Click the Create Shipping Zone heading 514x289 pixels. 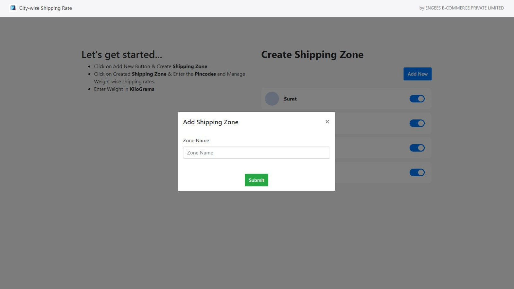click(312, 55)
